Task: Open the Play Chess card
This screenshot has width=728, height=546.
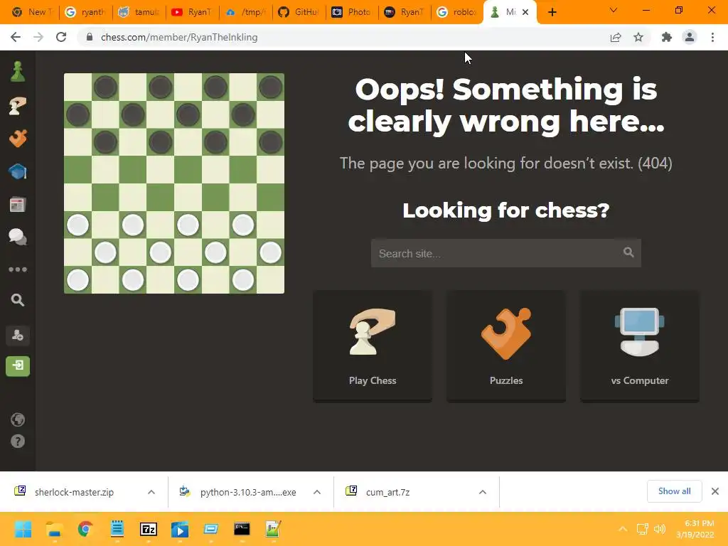Action: [x=373, y=346]
